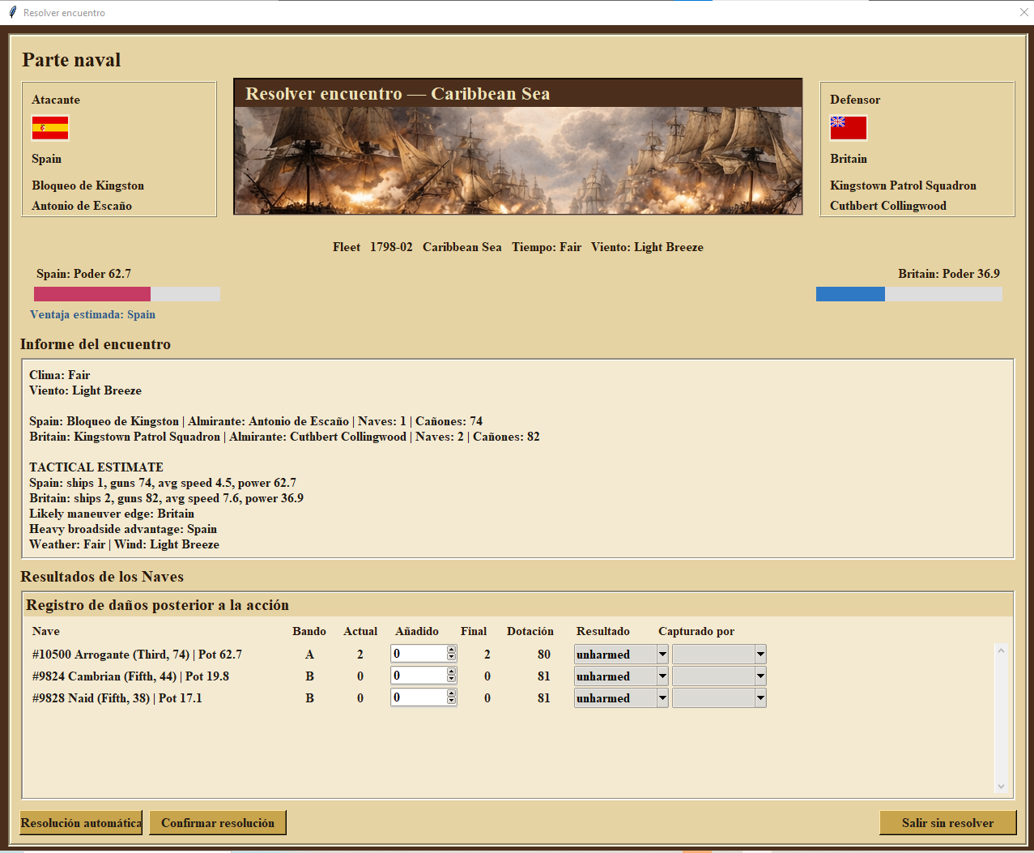
Task: Click the Añadido column header
Action: [x=417, y=632]
